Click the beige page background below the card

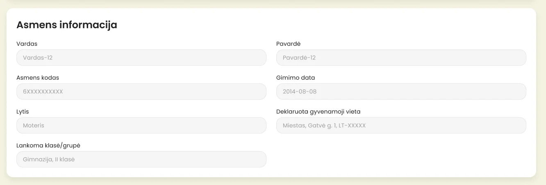(273, 182)
